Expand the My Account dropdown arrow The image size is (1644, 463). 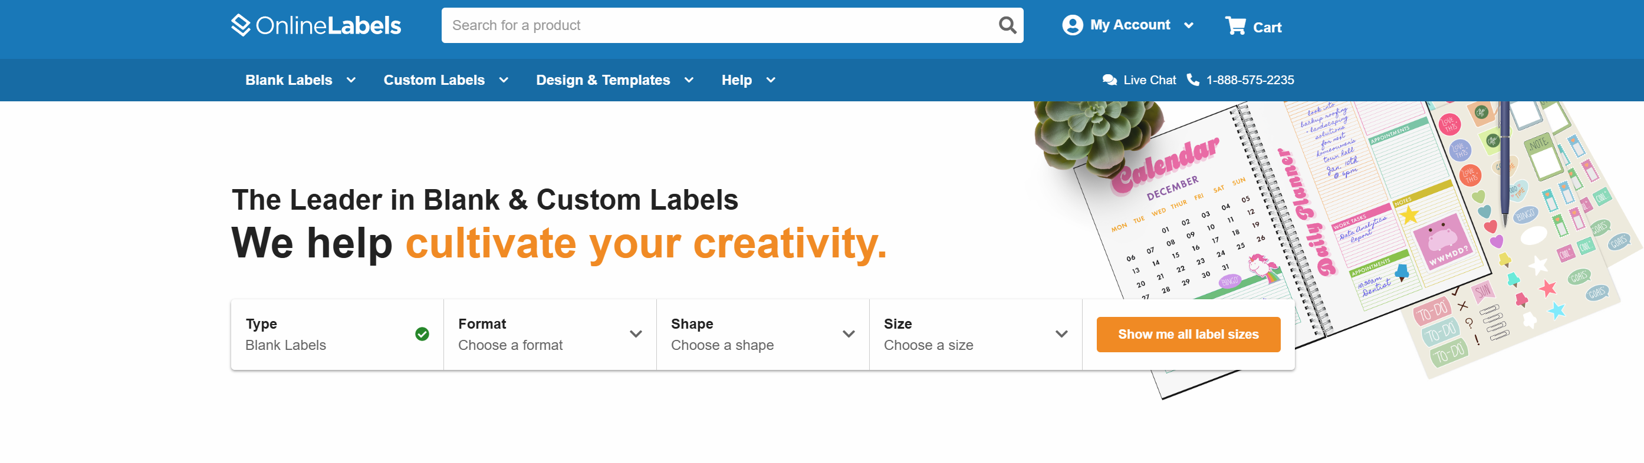tap(1188, 25)
